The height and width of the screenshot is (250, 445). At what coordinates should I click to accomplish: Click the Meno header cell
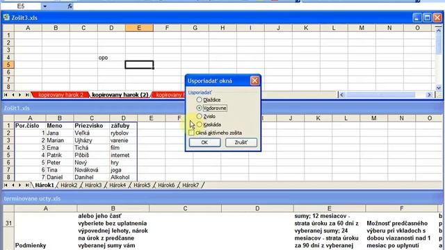60,126
